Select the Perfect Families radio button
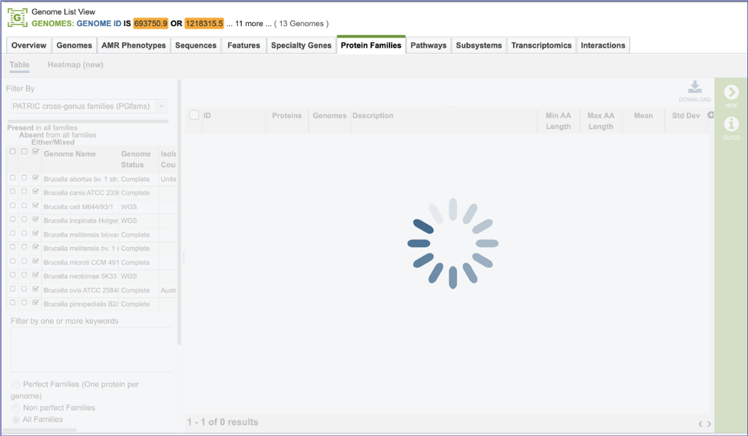The image size is (748, 436). click(16, 385)
